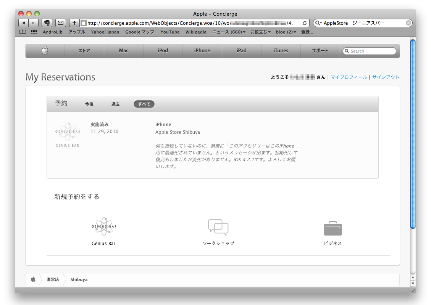Viewport: 431px width, 305px height.
Task: Click the iPhone reservation title
Action: pos(163,125)
